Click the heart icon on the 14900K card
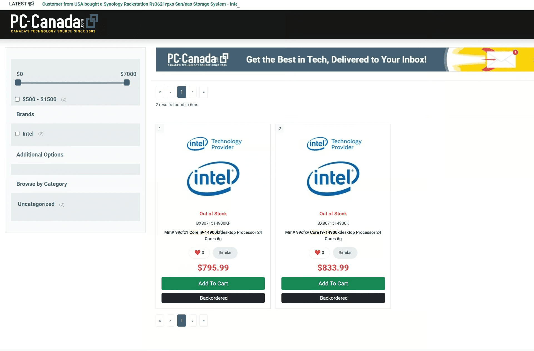The width and height of the screenshot is (534, 351). point(317,252)
